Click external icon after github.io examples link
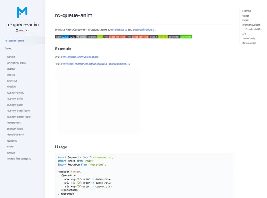Image resolution: width=267 pixels, height=198 pixels. pyautogui.click(x=129, y=64)
